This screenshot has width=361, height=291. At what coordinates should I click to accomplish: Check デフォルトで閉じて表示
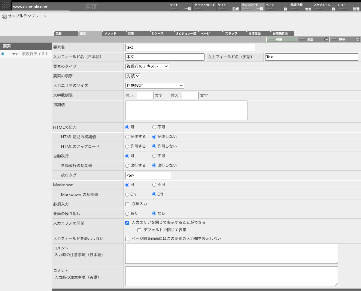tap(139, 230)
